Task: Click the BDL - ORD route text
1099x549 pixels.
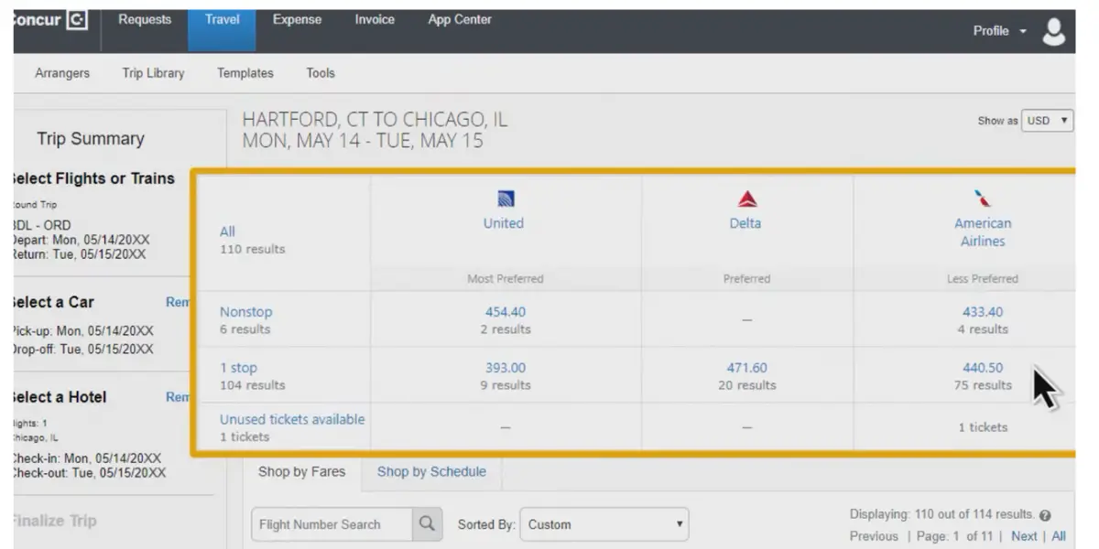Action: click(42, 225)
